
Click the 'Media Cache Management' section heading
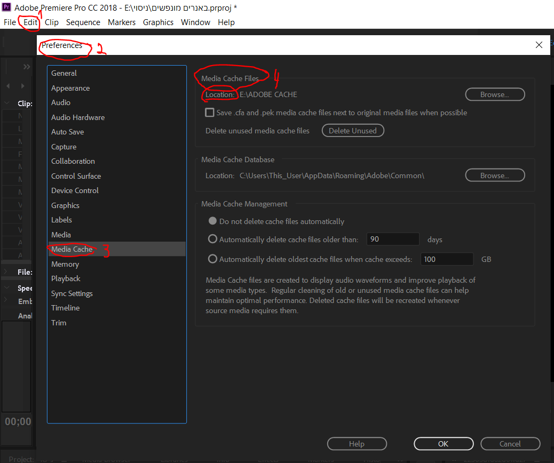[244, 204]
